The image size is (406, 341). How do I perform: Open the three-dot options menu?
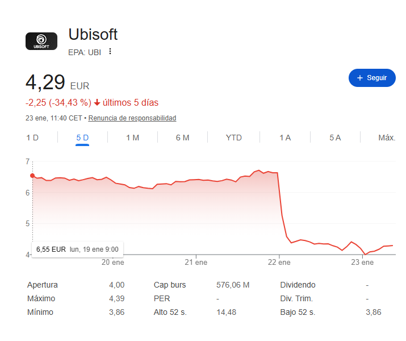110,52
